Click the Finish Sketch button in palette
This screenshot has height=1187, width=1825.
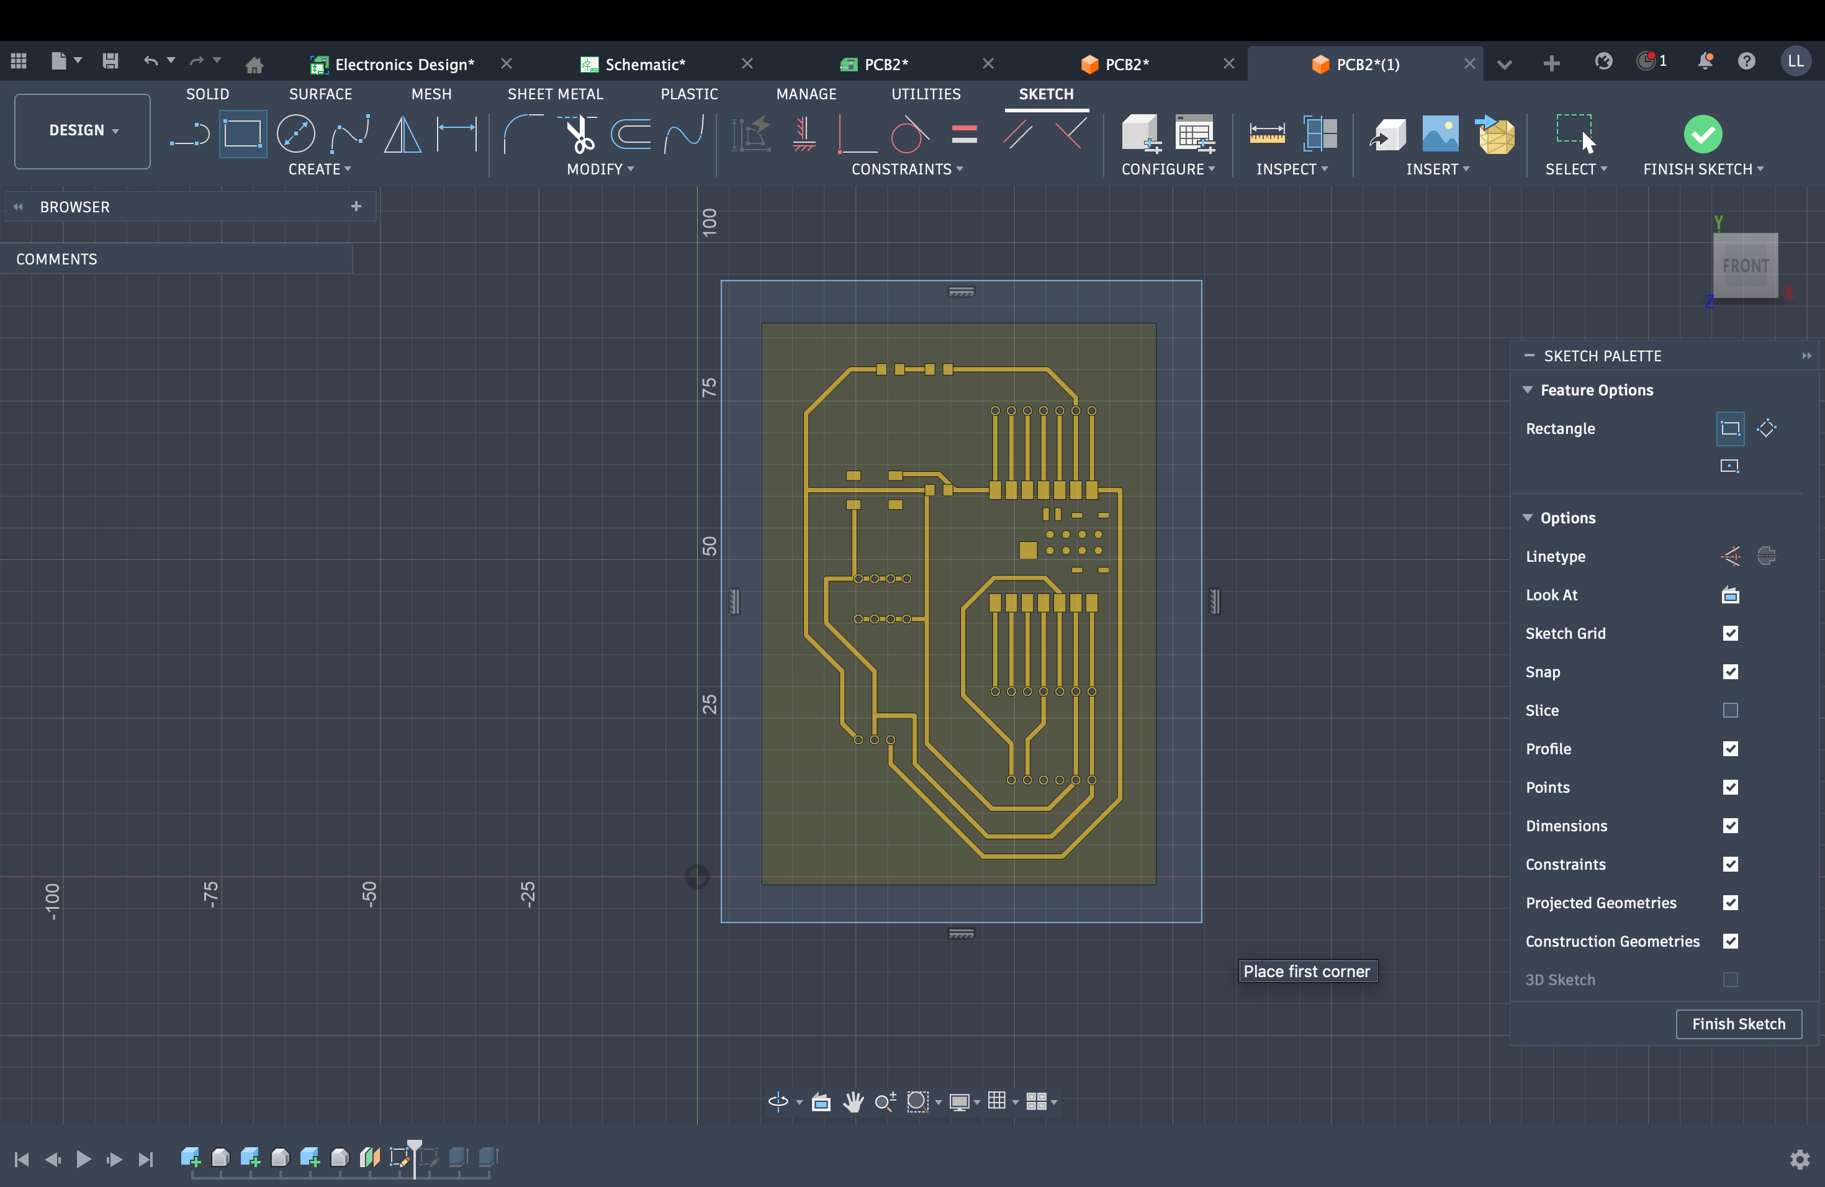pos(1738,1024)
